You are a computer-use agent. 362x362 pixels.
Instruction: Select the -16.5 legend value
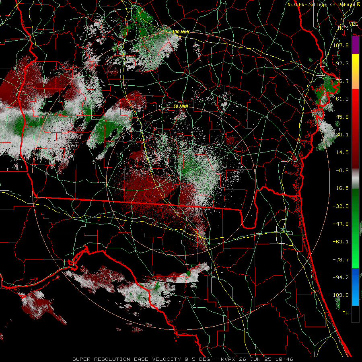click(341, 188)
